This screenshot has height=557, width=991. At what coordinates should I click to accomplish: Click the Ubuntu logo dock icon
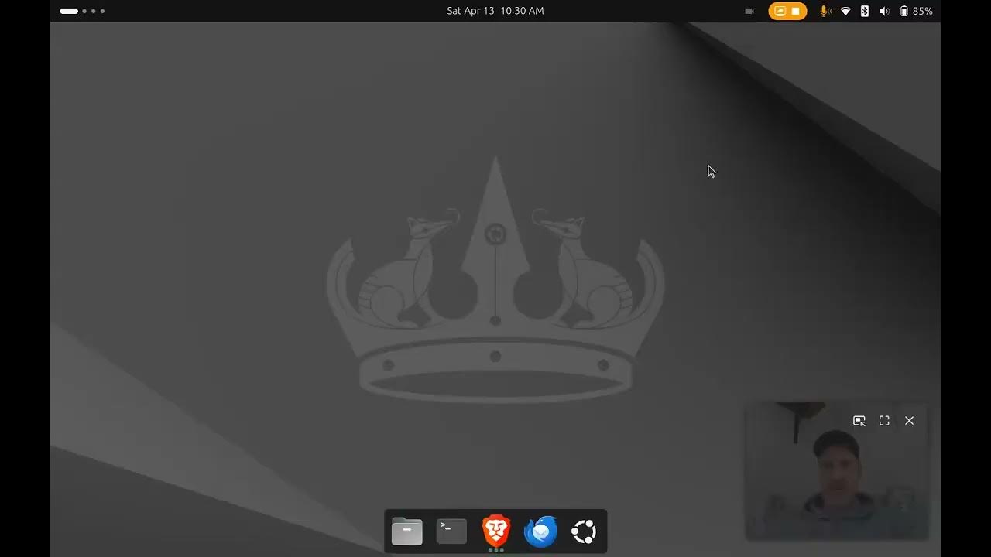click(584, 531)
